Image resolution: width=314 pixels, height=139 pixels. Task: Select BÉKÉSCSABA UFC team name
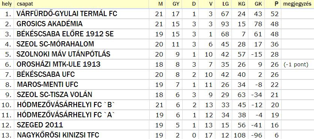click(46, 75)
